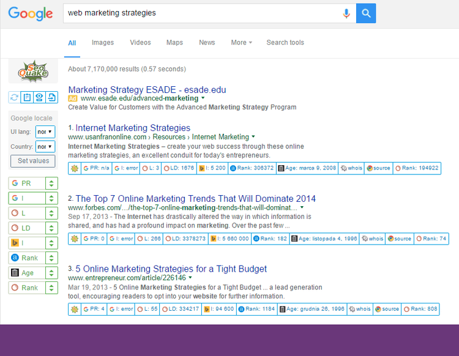This screenshot has height=356, width=459.
Task: Click the SeoQuake eye preview icon
Action: (x=39, y=97)
